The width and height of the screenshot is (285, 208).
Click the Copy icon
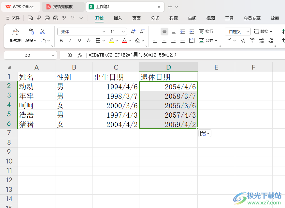pos(43,41)
